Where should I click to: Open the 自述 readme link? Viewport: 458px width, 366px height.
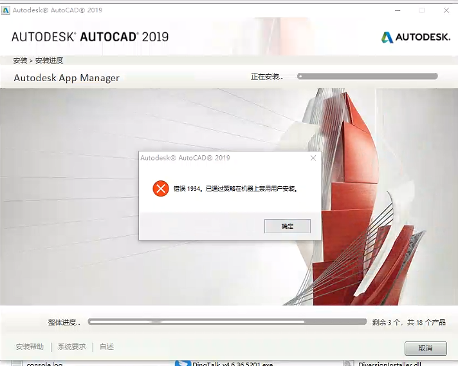107,347
